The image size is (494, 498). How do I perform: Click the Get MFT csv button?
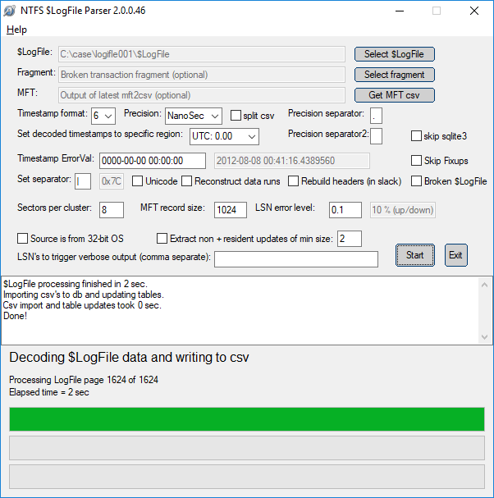coord(394,95)
